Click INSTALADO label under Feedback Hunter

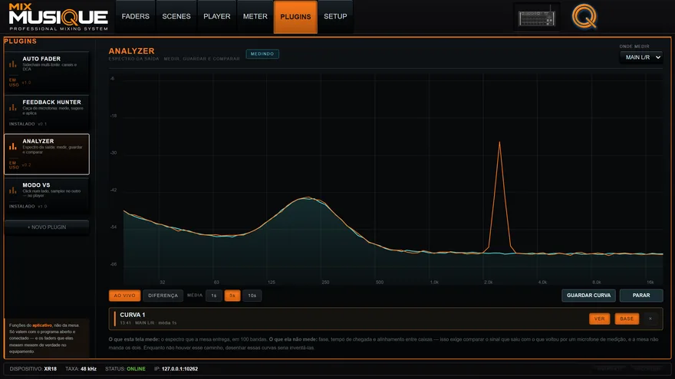[22, 124]
